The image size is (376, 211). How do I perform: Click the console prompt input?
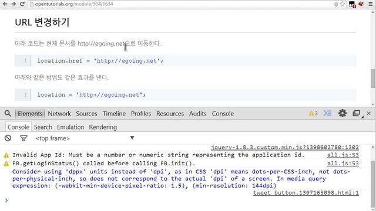[187, 200]
